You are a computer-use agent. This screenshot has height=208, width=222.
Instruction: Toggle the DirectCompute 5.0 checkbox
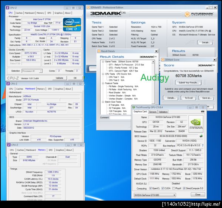(x=184, y=188)
